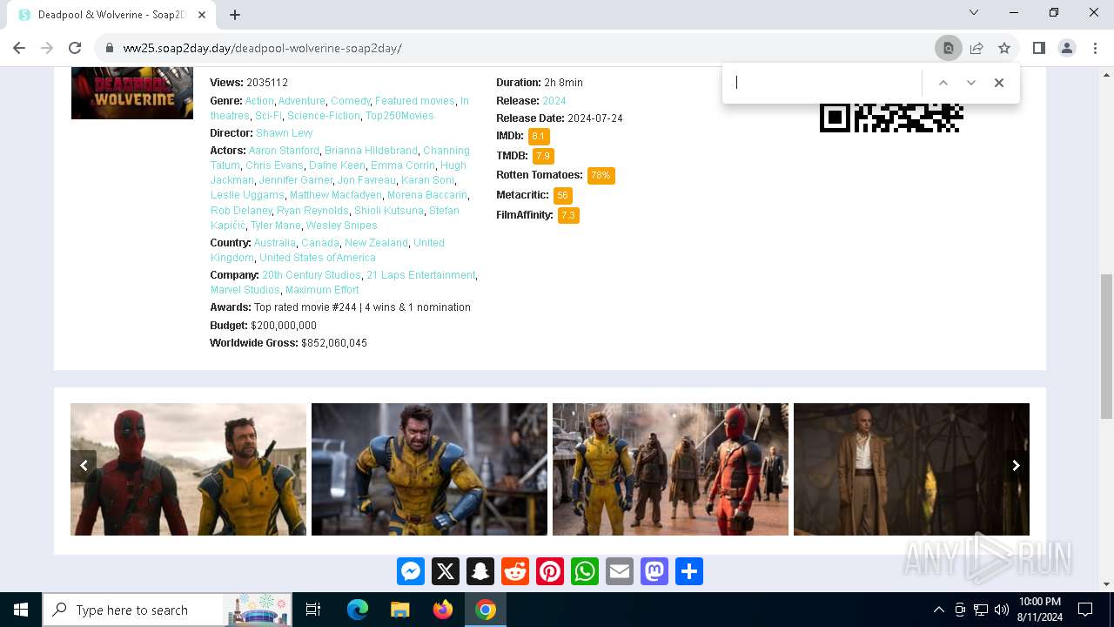Click the IMDb 8.1 rating badge
Viewport: 1114px width, 627px height.
pyautogui.click(x=539, y=137)
